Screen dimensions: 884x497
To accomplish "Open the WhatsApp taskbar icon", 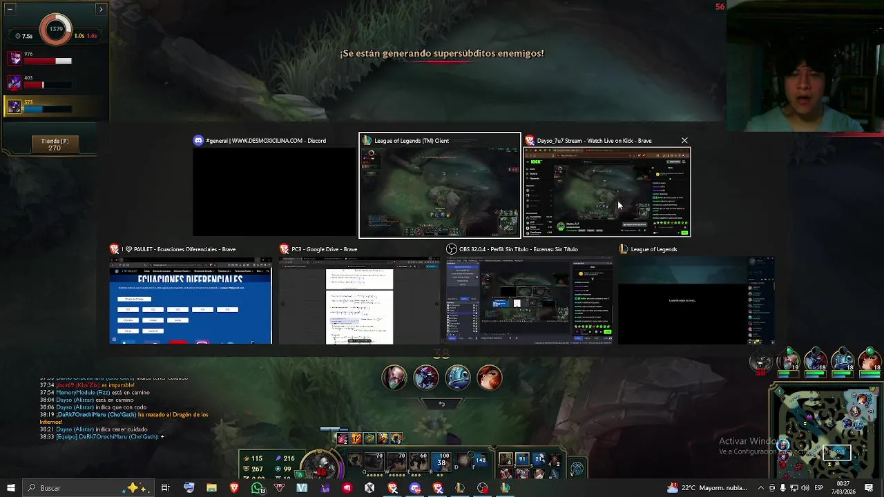I will pos(258,488).
